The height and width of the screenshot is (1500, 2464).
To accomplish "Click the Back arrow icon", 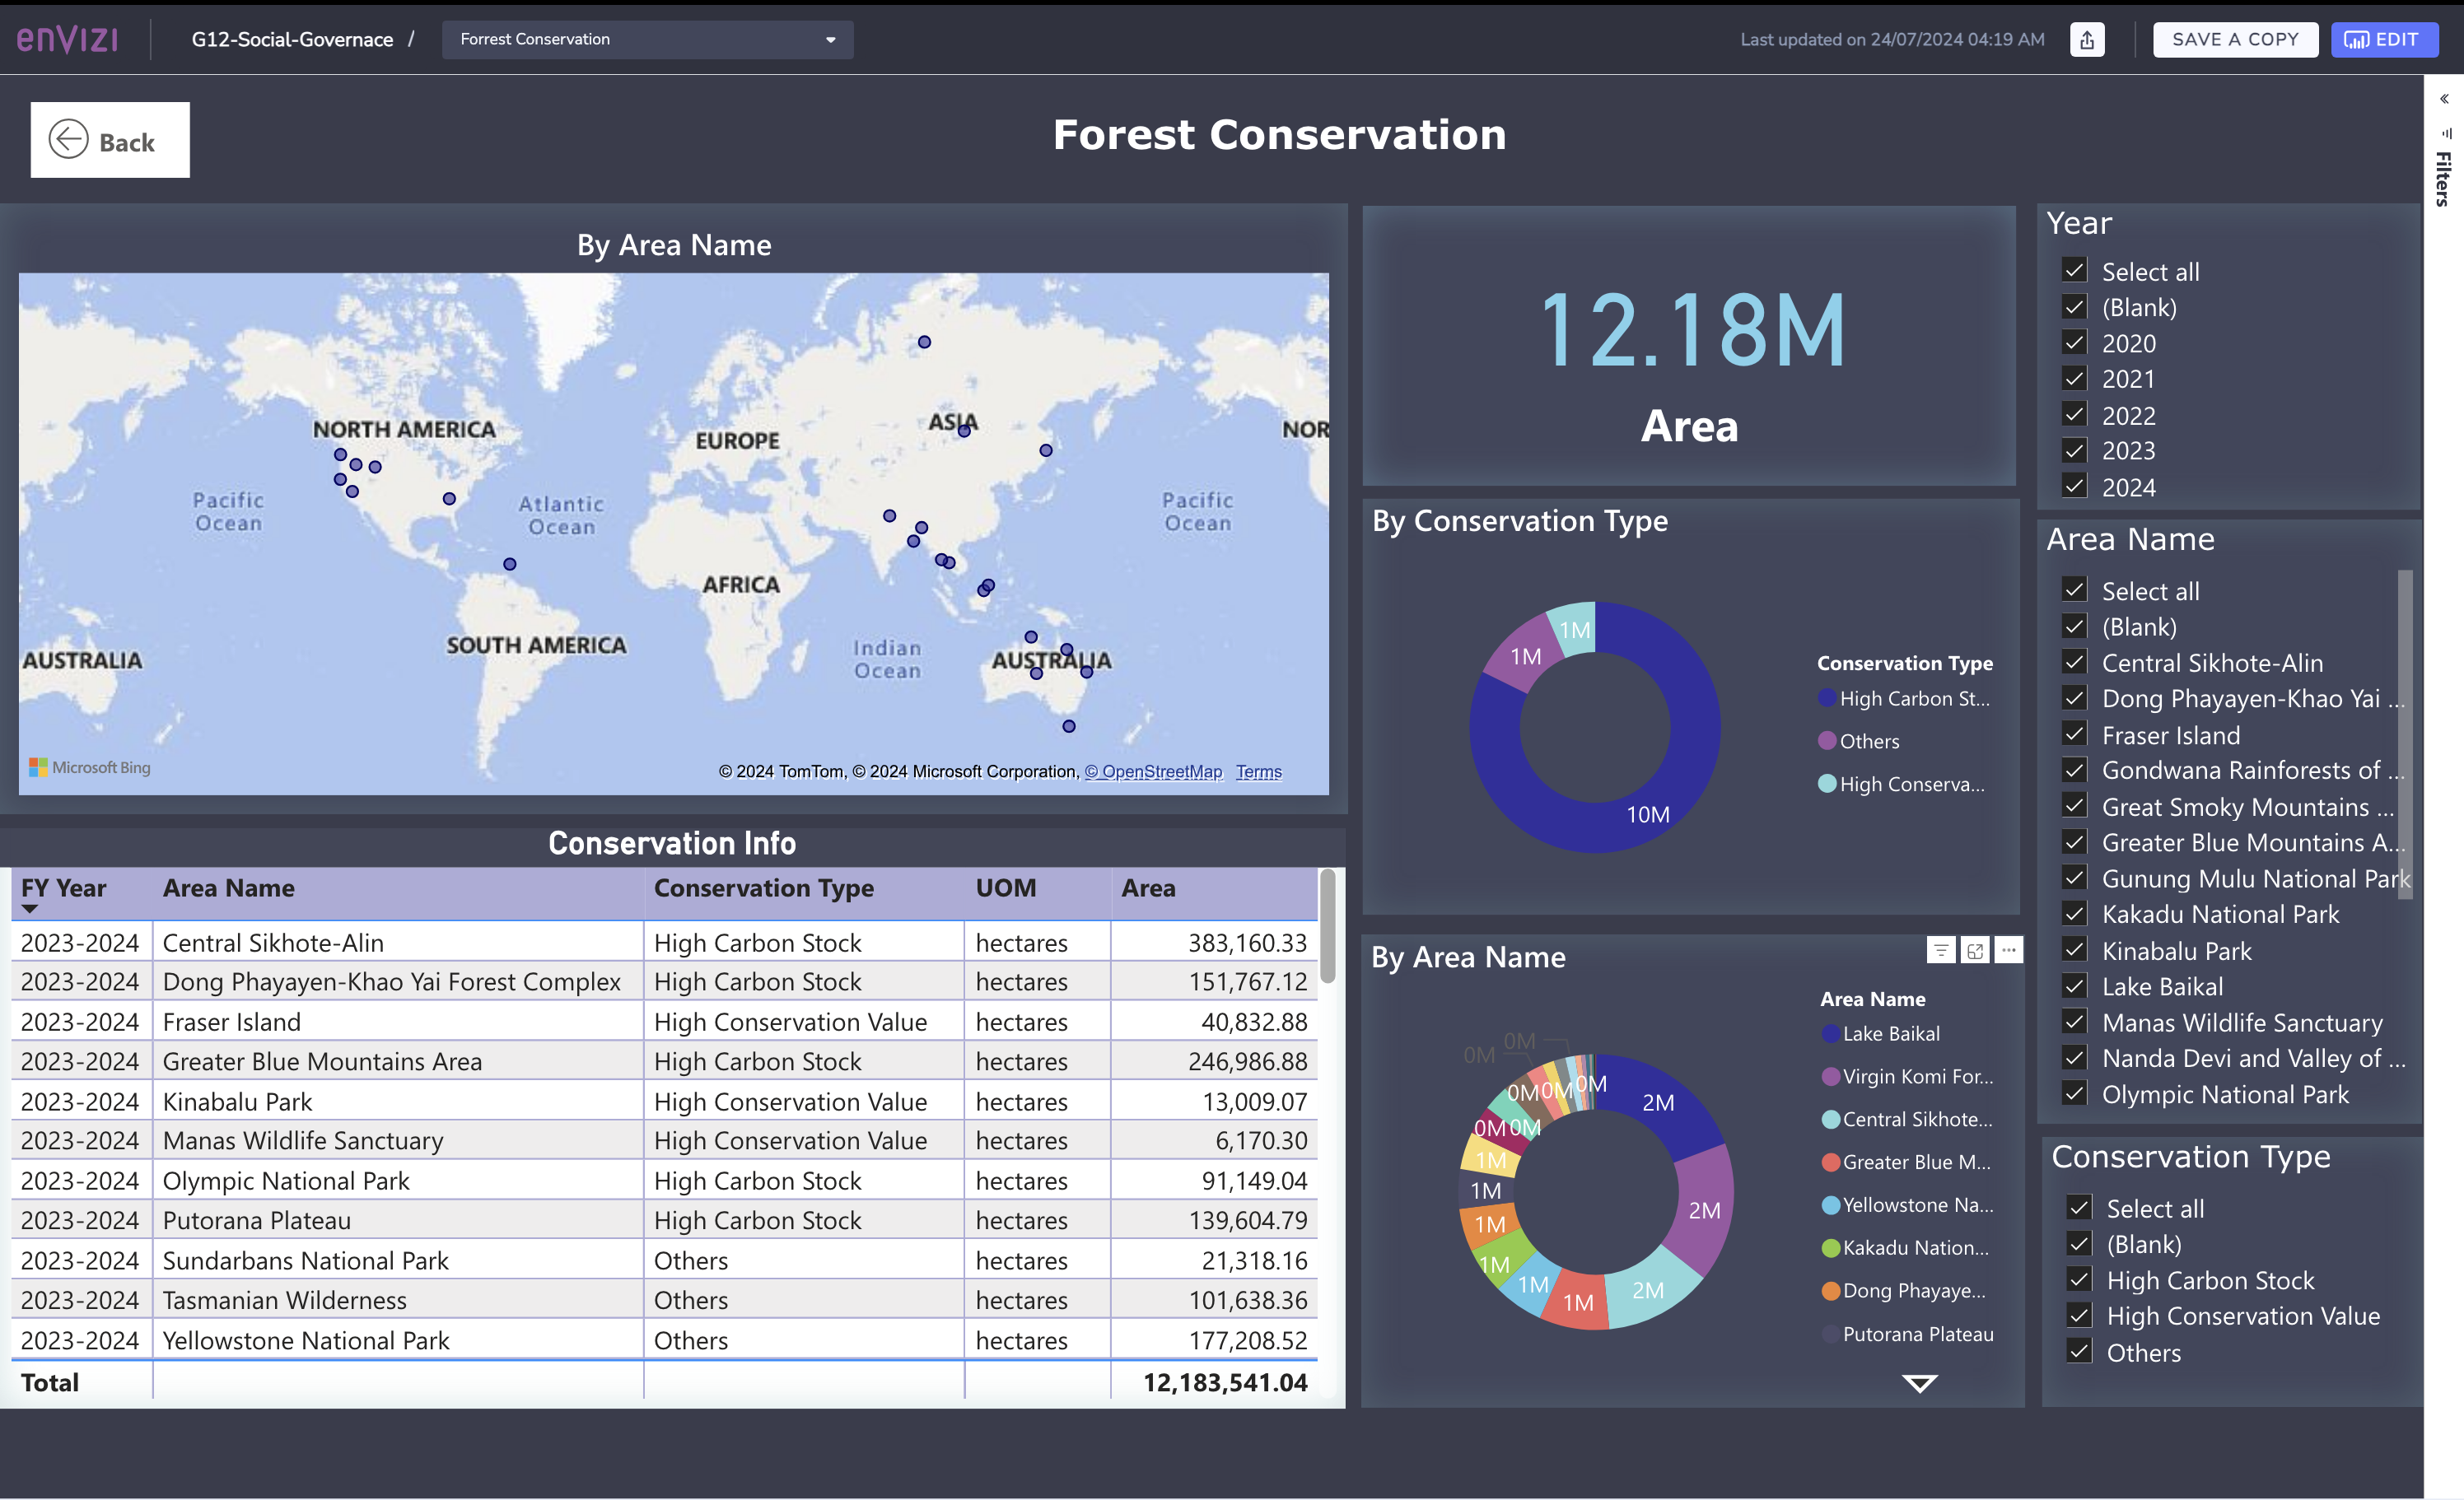I will [x=68, y=140].
